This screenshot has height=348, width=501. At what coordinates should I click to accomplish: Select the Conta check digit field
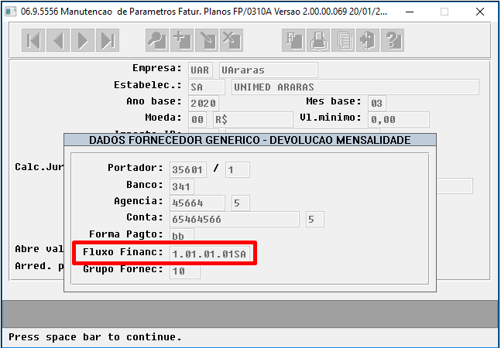pyautogui.click(x=315, y=219)
